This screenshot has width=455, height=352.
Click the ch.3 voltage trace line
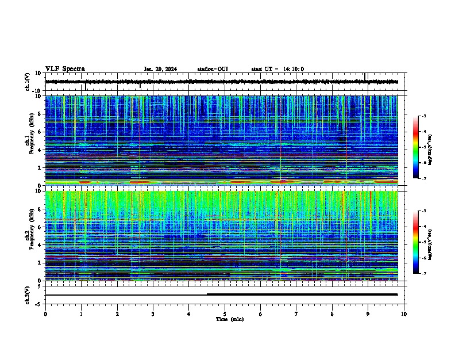[221, 294]
